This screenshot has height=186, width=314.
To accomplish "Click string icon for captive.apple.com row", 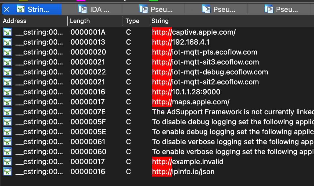I will [x=7, y=32].
